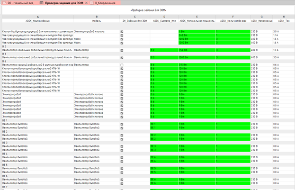Click the B 6 group header row

(x=148, y=61)
